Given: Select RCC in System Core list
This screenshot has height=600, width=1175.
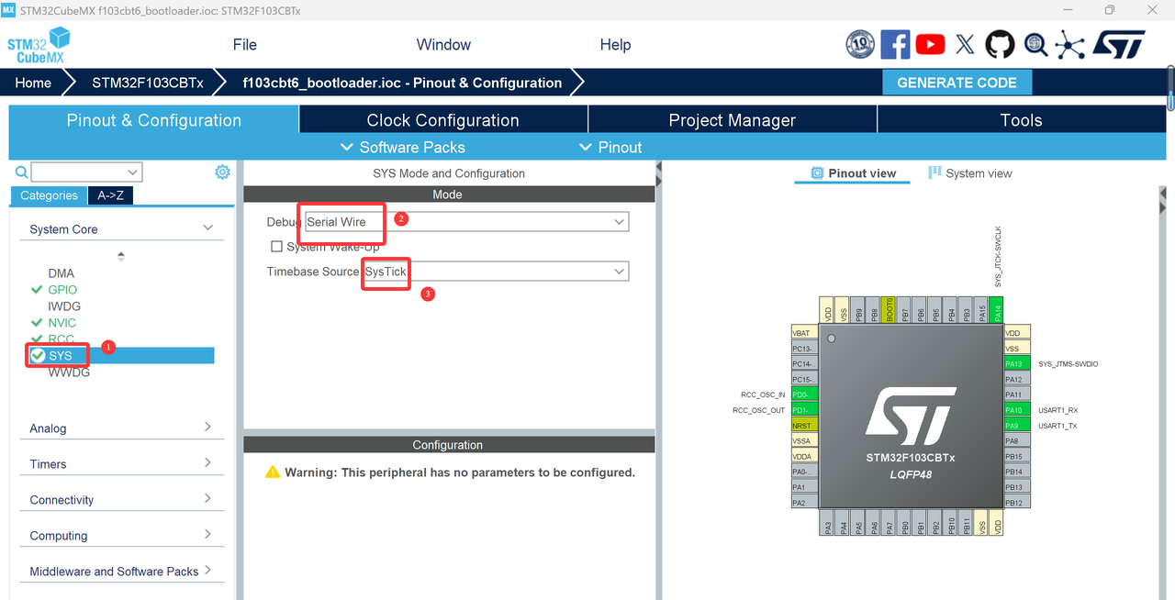Looking at the screenshot, I should pos(61,339).
